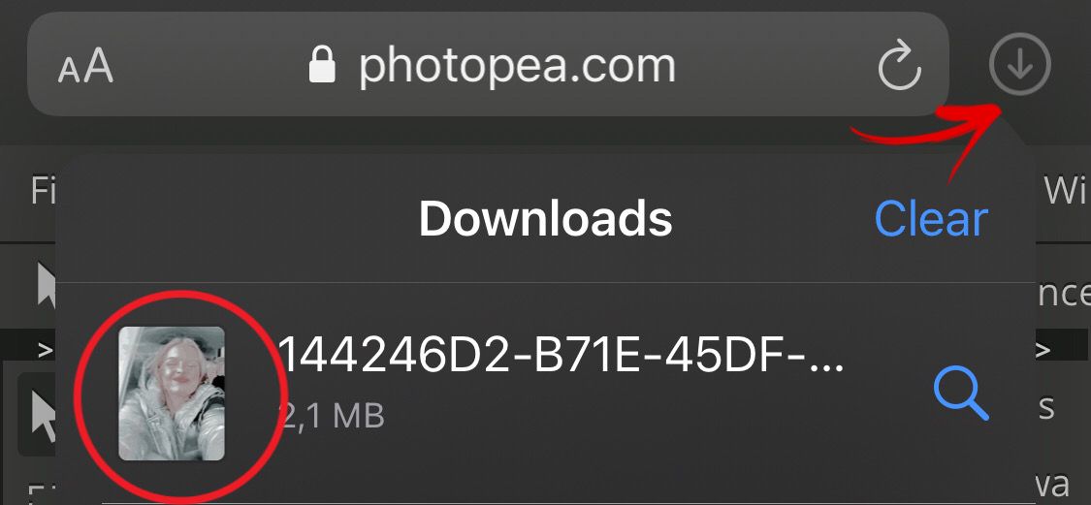Click the arrow cursor icon in the options bar
1091x505 pixels.
pos(46,285)
